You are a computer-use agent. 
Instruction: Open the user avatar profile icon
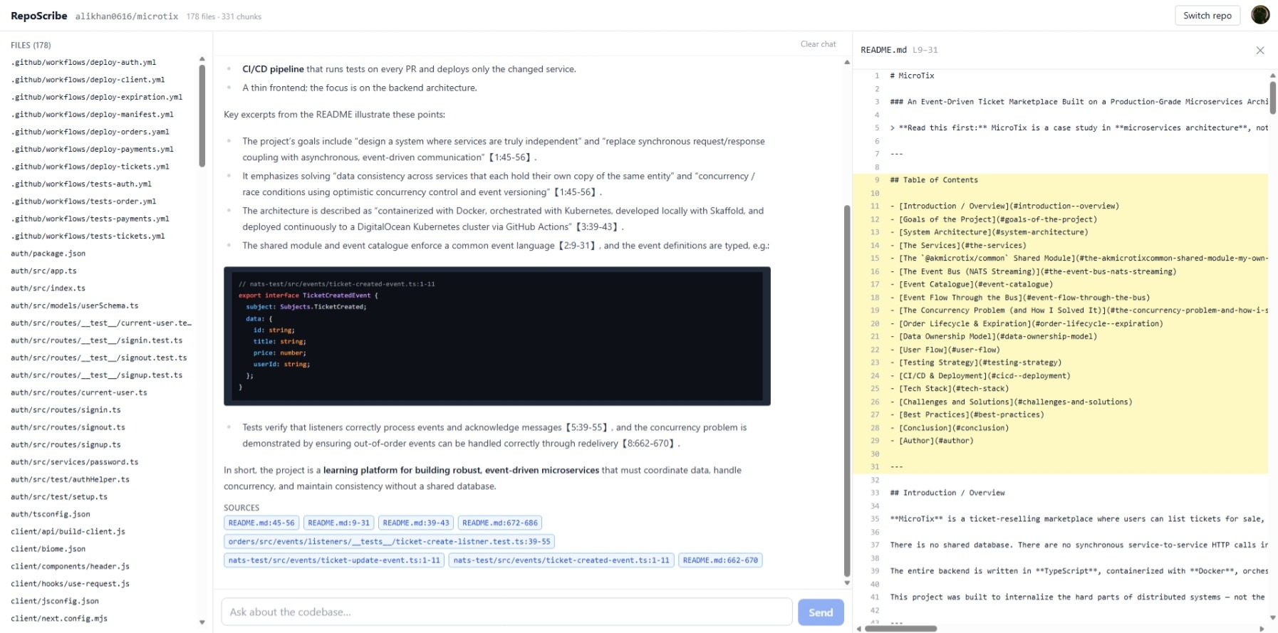pos(1260,15)
